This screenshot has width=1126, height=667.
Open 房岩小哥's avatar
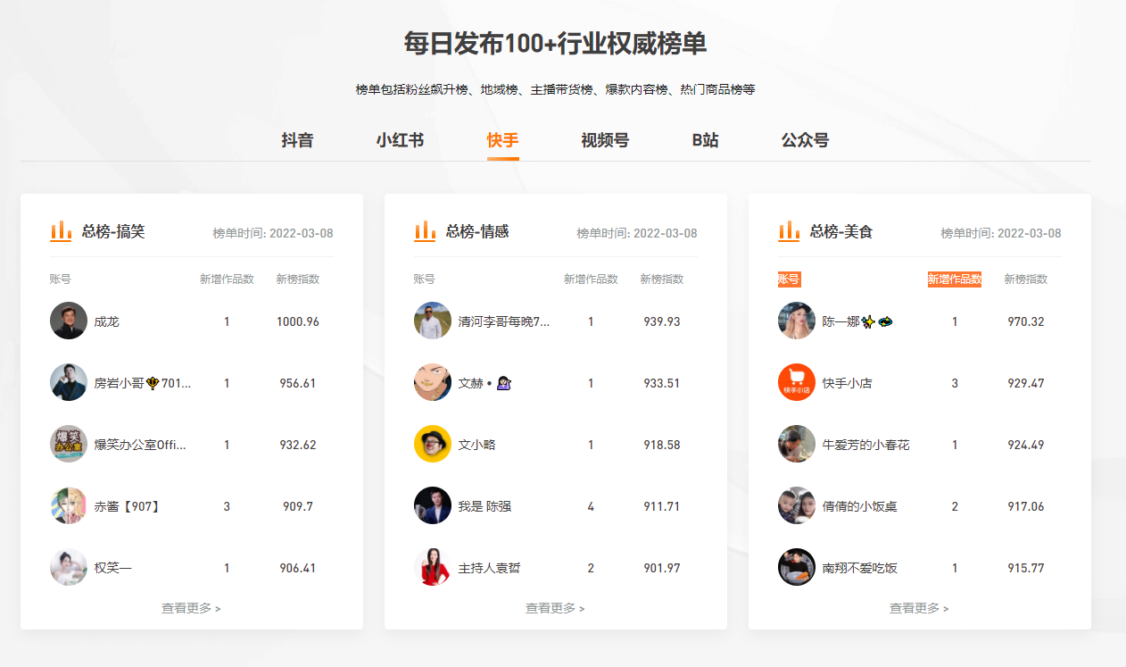tap(69, 382)
